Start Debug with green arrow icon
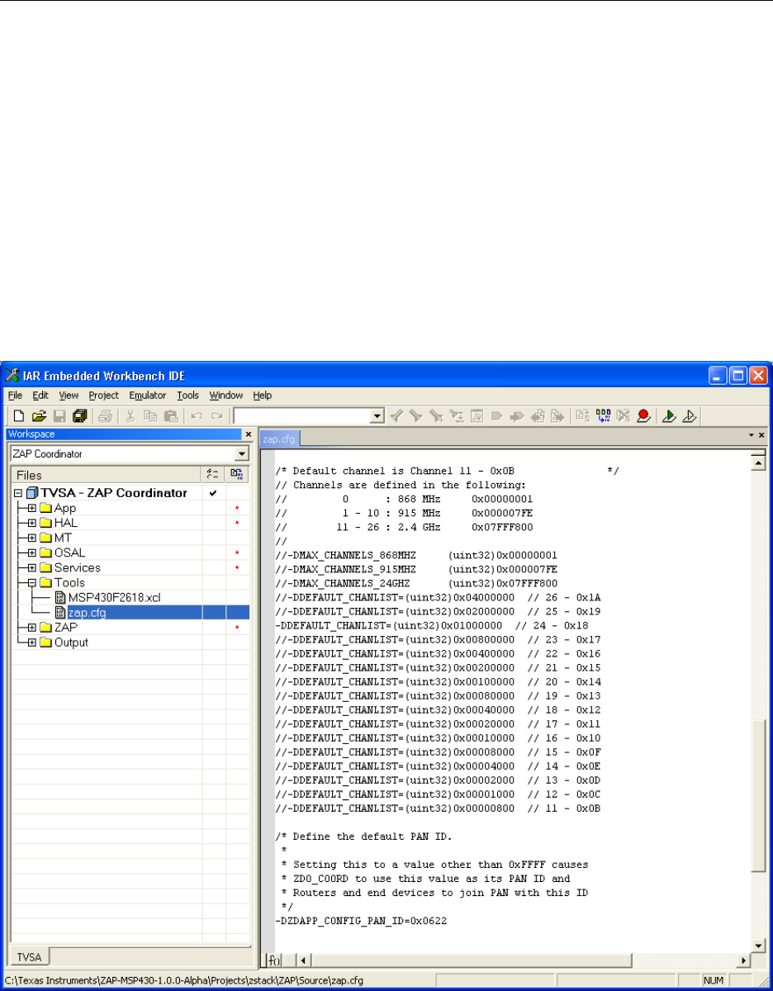Screen dimensions: 773x991 [x=668, y=416]
